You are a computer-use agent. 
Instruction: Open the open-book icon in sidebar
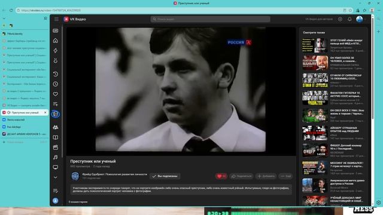point(56,137)
